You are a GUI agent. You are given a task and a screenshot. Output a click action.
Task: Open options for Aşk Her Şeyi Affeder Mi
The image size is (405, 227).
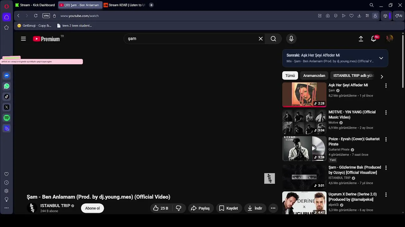pyautogui.click(x=386, y=86)
